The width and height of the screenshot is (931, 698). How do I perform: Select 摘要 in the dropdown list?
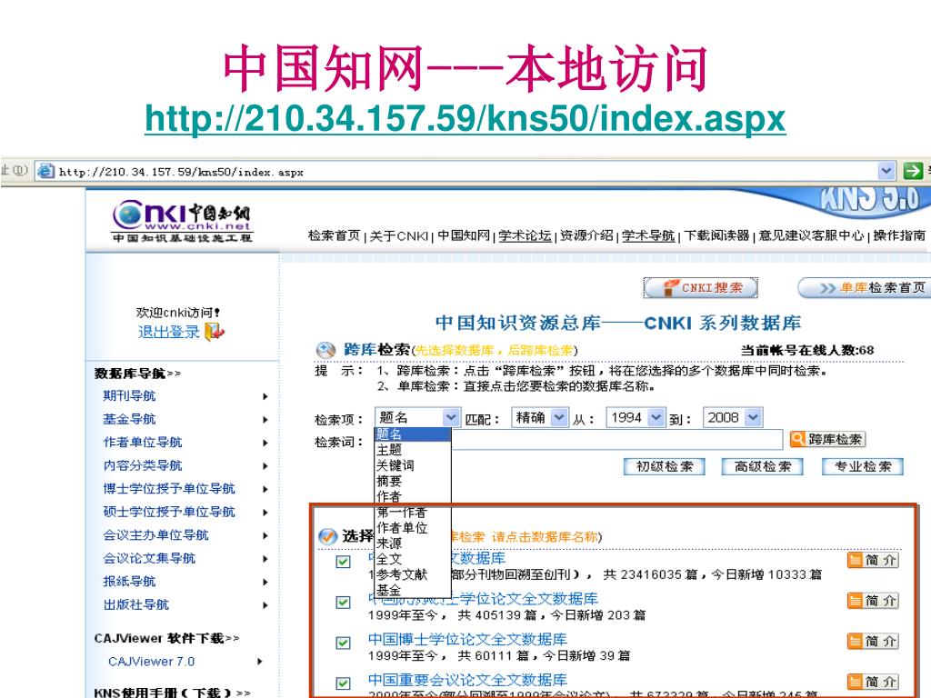click(413, 481)
